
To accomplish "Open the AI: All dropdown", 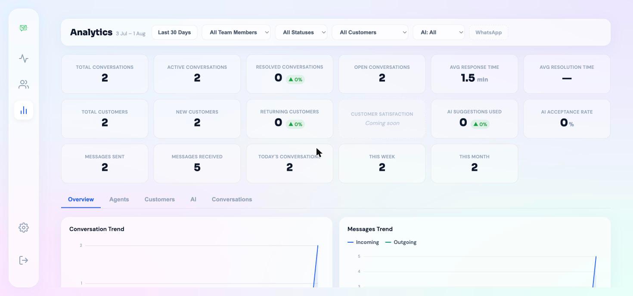I will [438, 32].
